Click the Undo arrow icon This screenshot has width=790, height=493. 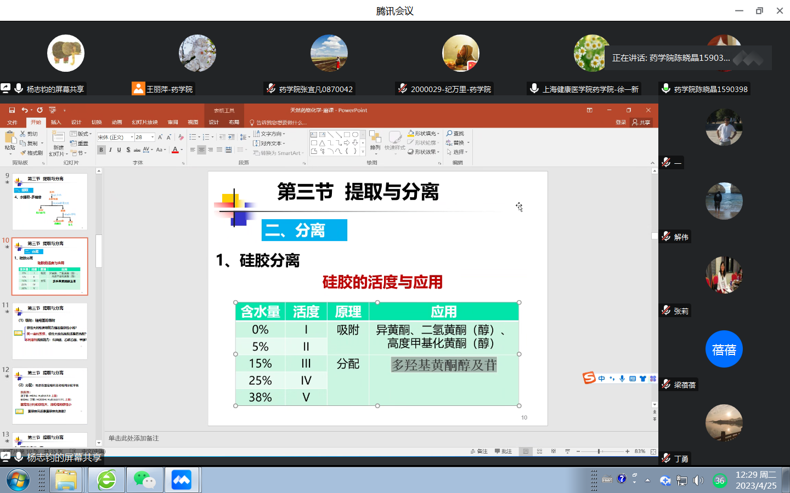click(24, 110)
